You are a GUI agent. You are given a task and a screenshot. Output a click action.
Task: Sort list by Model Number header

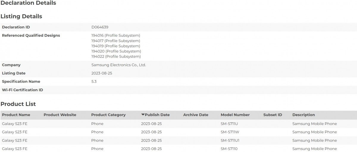pos(235,115)
